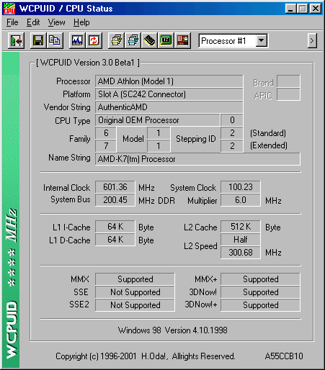Click the copyright H.Oda! text line

click(x=146, y=356)
